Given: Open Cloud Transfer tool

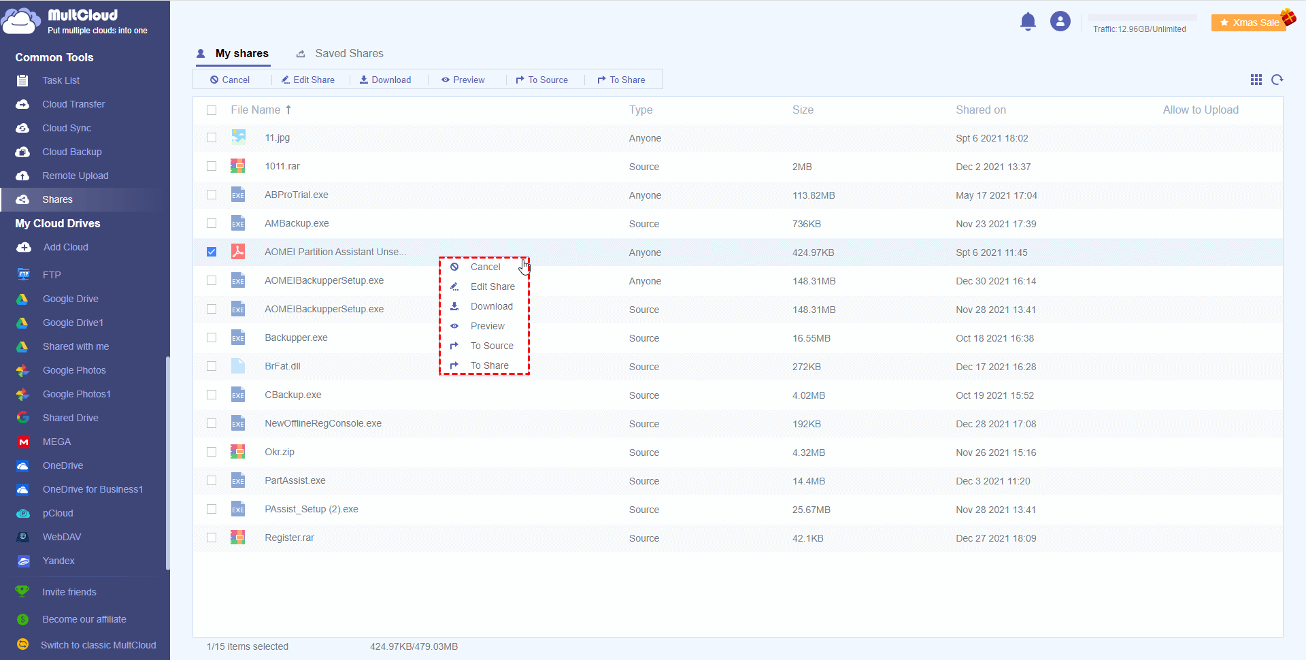Looking at the screenshot, I should coord(73,104).
